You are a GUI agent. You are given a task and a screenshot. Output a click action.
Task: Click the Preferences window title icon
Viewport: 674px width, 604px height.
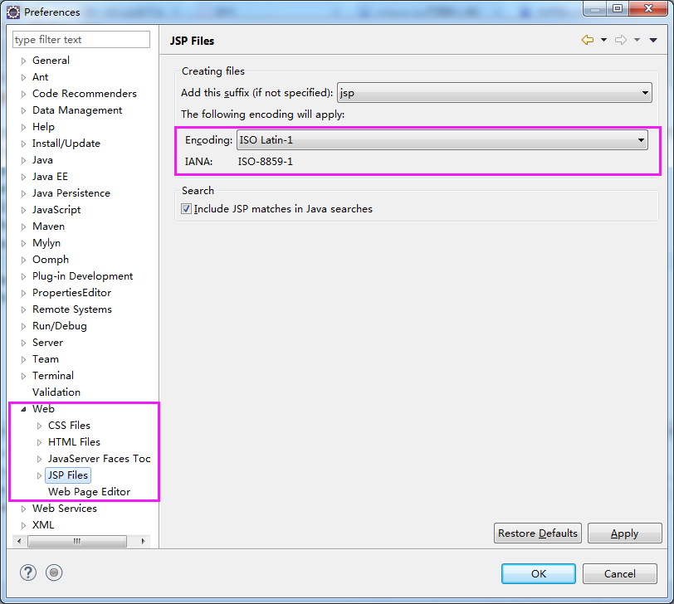13,12
